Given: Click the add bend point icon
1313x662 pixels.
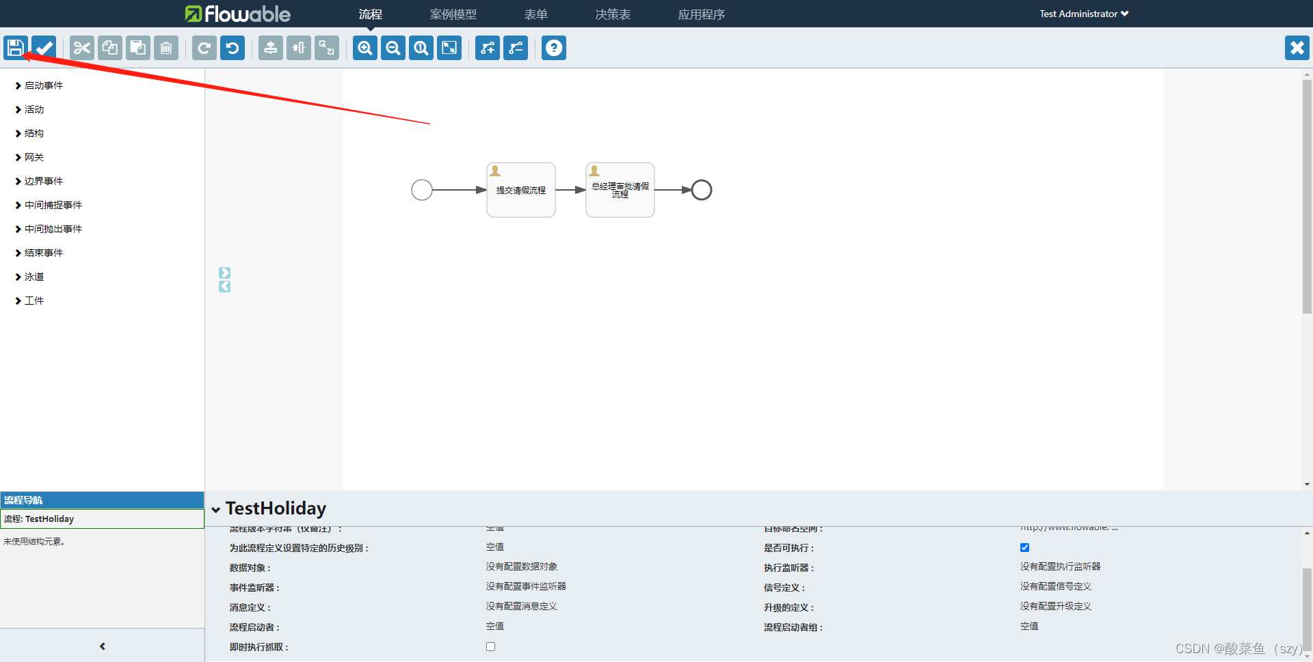Looking at the screenshot, I should (487, 48).
